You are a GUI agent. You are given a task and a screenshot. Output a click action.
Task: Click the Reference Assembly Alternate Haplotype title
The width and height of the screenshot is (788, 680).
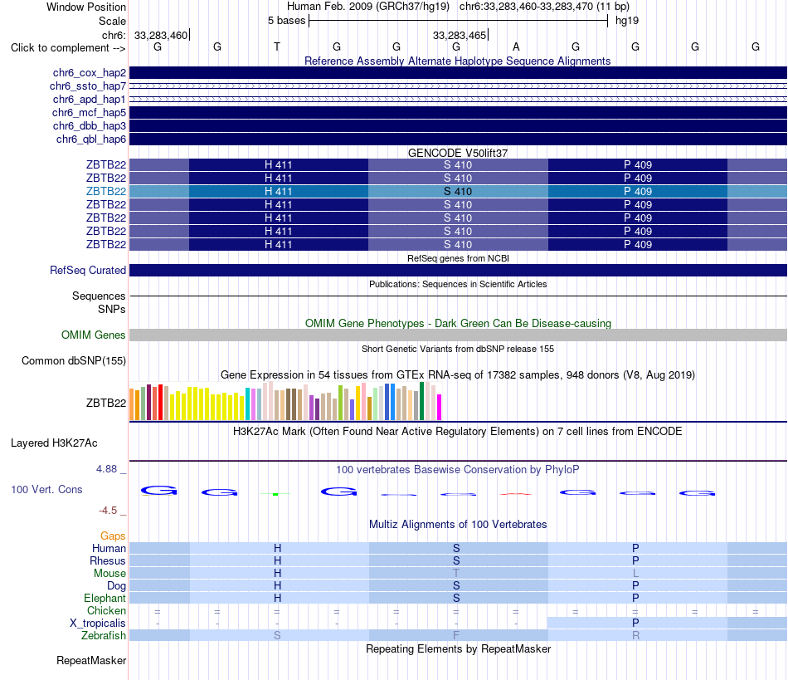click(x=457, y=61)
